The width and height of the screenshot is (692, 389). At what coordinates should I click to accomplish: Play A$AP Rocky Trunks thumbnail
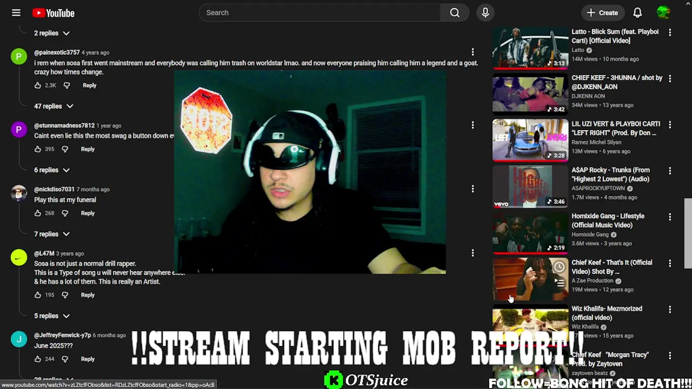[x=530, y=187]
